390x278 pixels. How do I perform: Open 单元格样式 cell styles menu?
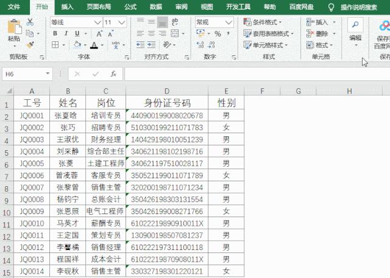(266, 45)
